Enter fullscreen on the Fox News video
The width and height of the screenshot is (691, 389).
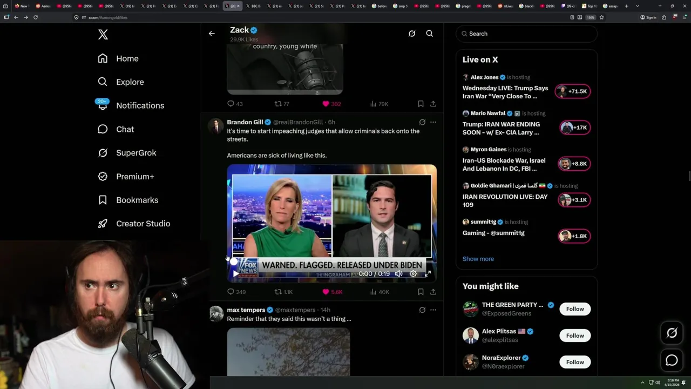pyautogui.click(x=428, y=274)
